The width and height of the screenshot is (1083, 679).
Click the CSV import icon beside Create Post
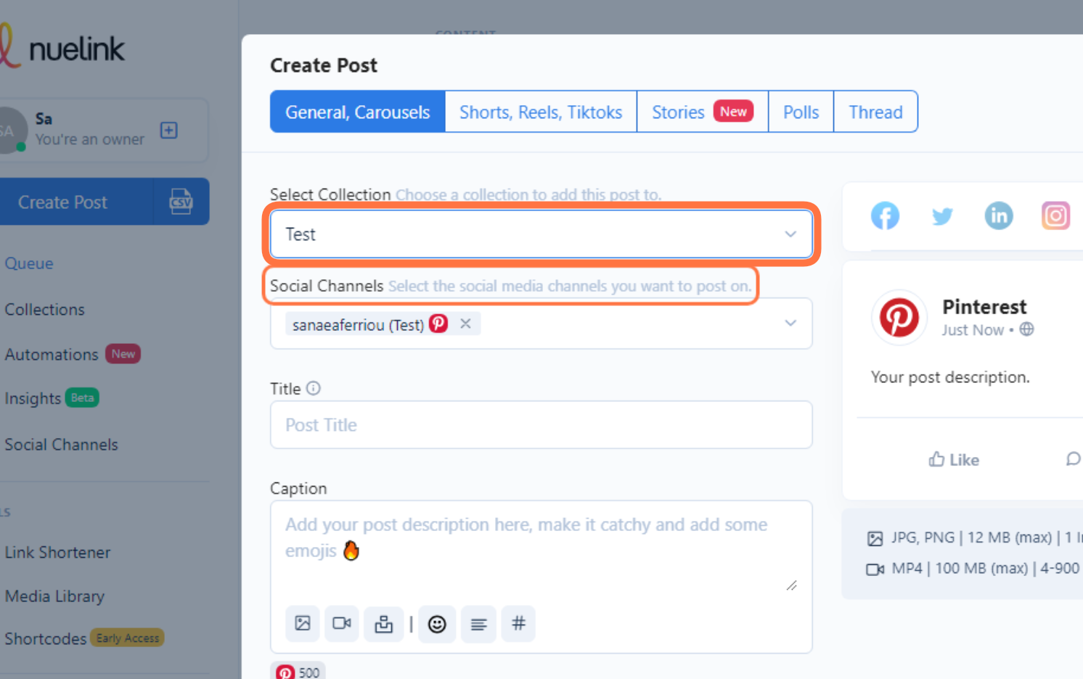[x=181, y=202]
